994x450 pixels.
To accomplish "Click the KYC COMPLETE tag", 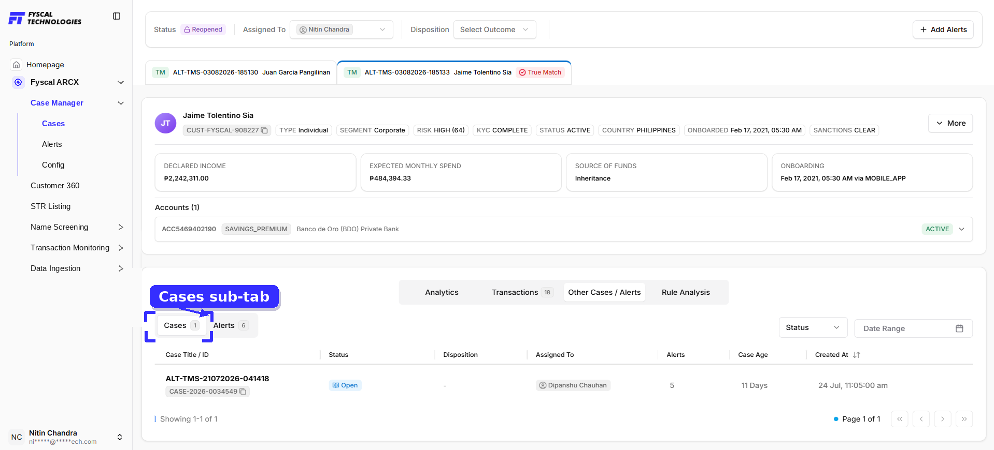I will [502, 130].
